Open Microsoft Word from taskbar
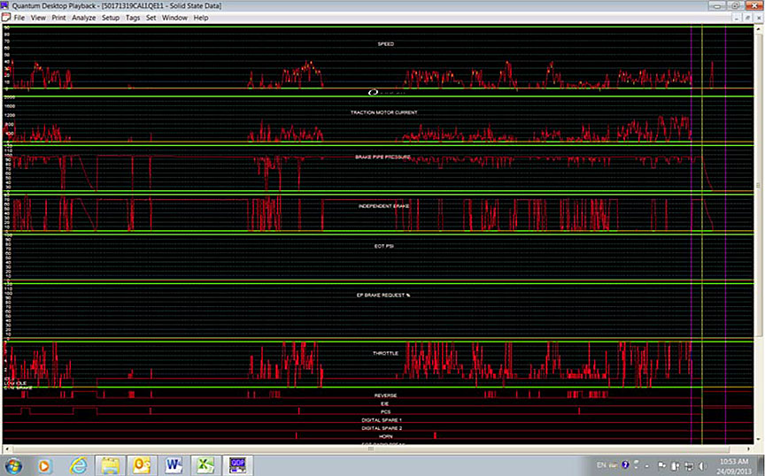The width and height of the screenshot is (765, 476). click(174, 464)
